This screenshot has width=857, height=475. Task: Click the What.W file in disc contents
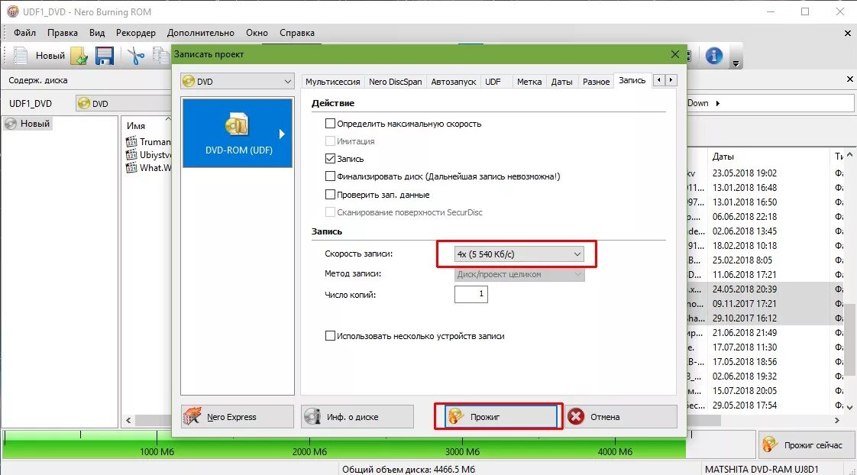(149, 168)
